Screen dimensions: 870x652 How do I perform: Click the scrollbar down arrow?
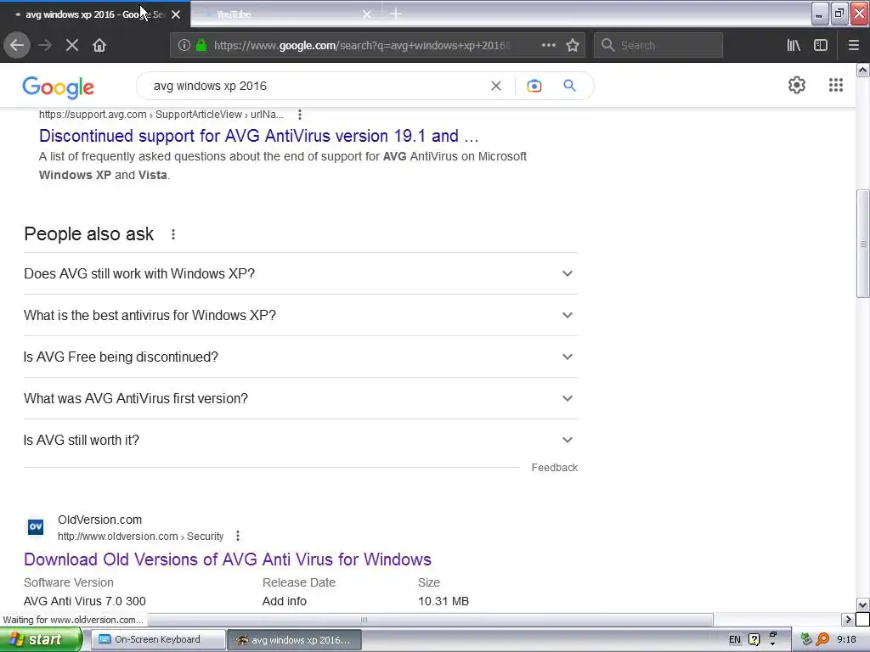point(863,604)
